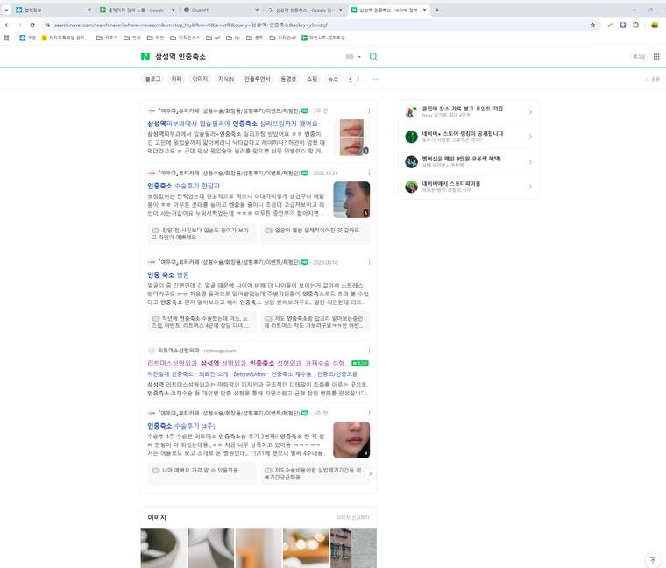Open options for 인중 축소 병원 result
Image resolution: width=666 pixels, height=568 pixels.
point(369,263)
